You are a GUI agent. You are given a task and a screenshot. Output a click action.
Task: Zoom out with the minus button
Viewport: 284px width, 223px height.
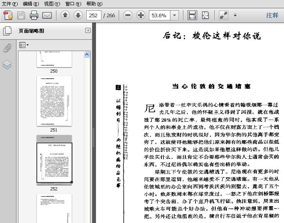(128, 15)
